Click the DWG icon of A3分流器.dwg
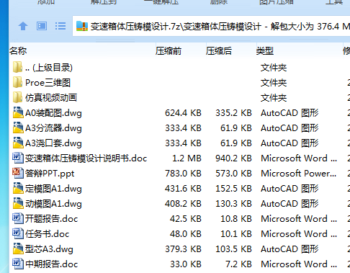Image resolution: width=350 pixels, height=273 pixels. pyautogui.click(x=18, y=127)
